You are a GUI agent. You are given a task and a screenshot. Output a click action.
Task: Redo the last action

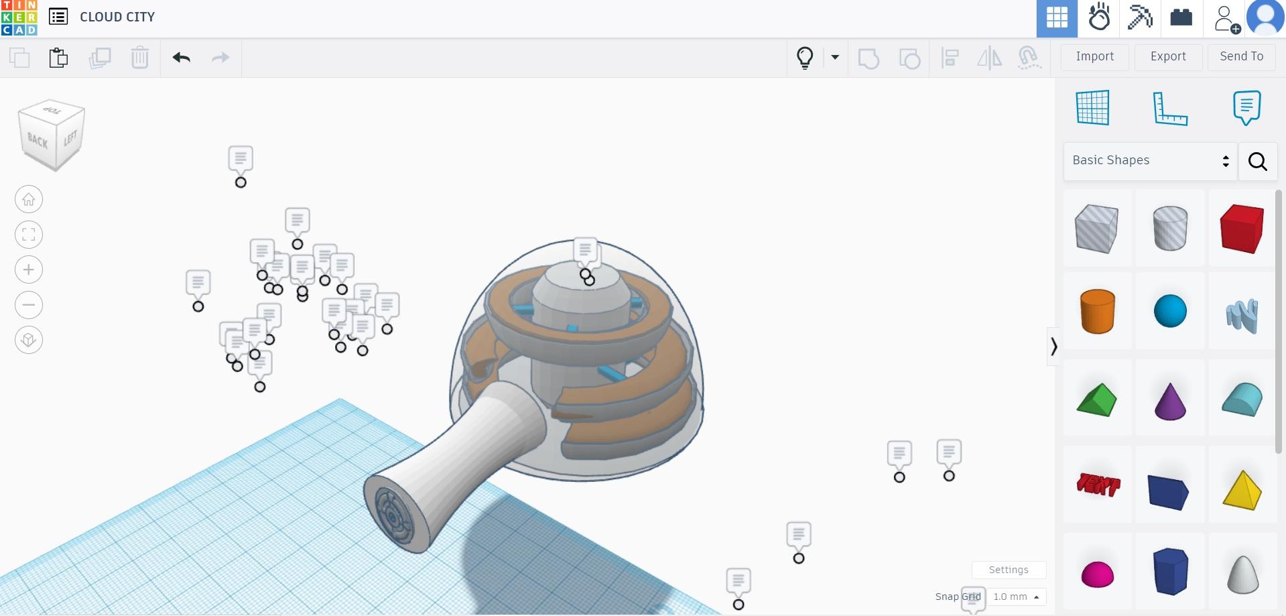[x=220, y=58]
